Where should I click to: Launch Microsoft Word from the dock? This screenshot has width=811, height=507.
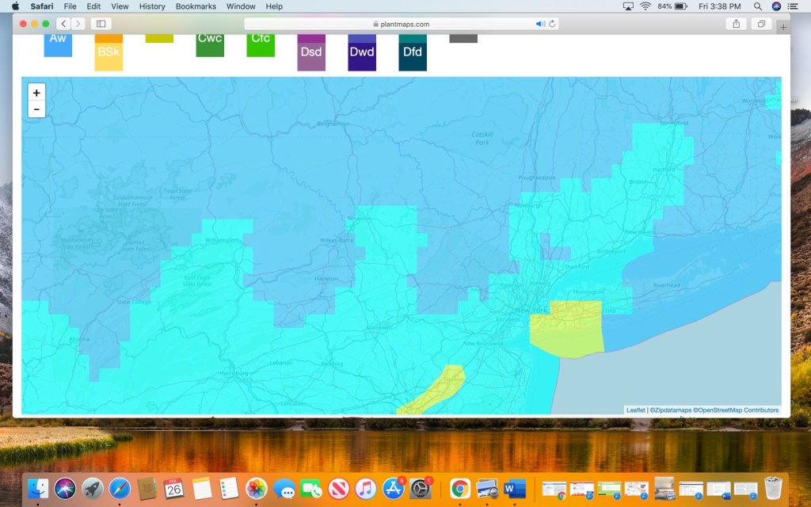(515, 489)
